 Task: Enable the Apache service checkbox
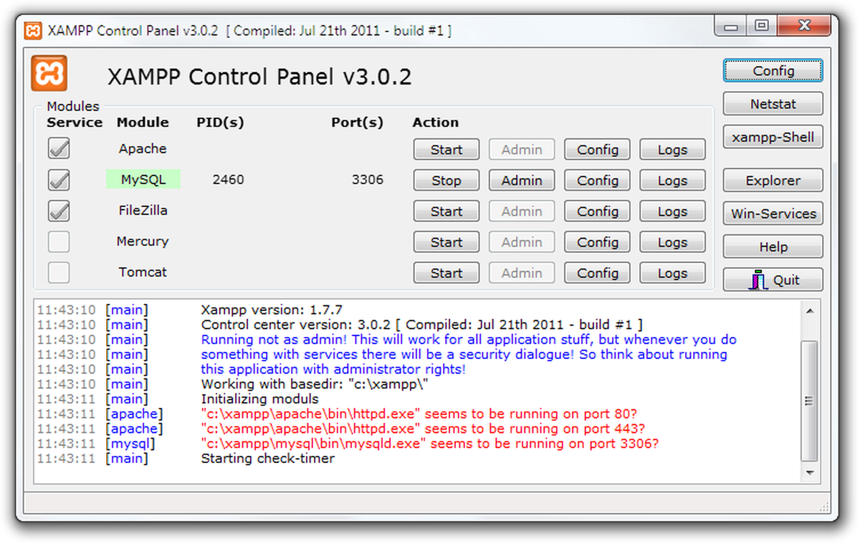click(58, 148)
